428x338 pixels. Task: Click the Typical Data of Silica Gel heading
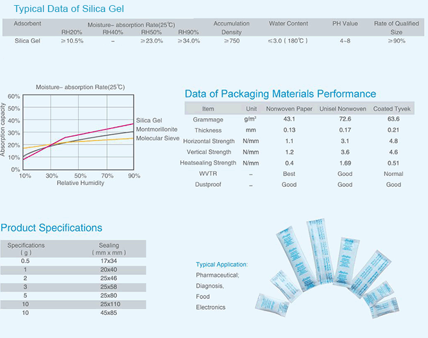(x=68, y=9)
